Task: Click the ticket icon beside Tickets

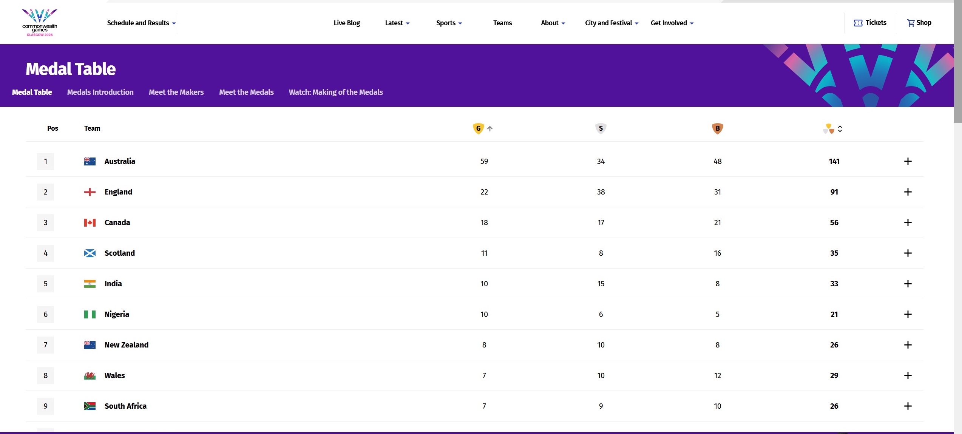Action: click(858, 23)
